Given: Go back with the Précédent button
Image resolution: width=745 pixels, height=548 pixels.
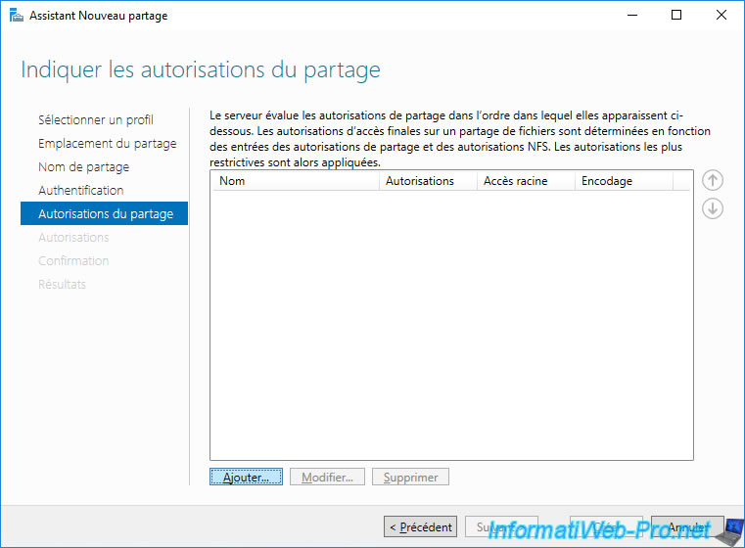Looking at the screenshot, I should (x=420, y=526).
